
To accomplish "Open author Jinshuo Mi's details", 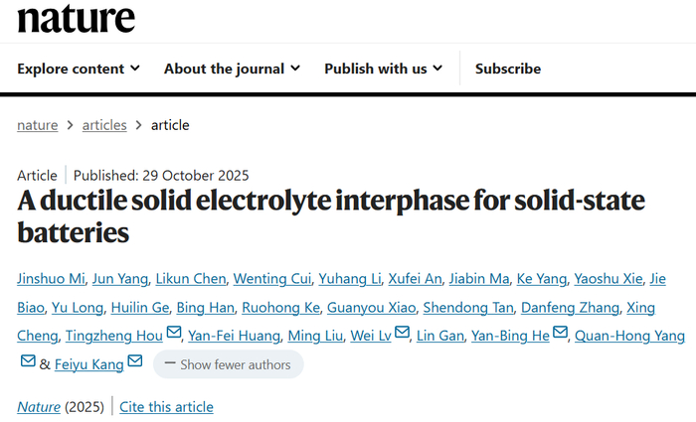I will point(50,278).
